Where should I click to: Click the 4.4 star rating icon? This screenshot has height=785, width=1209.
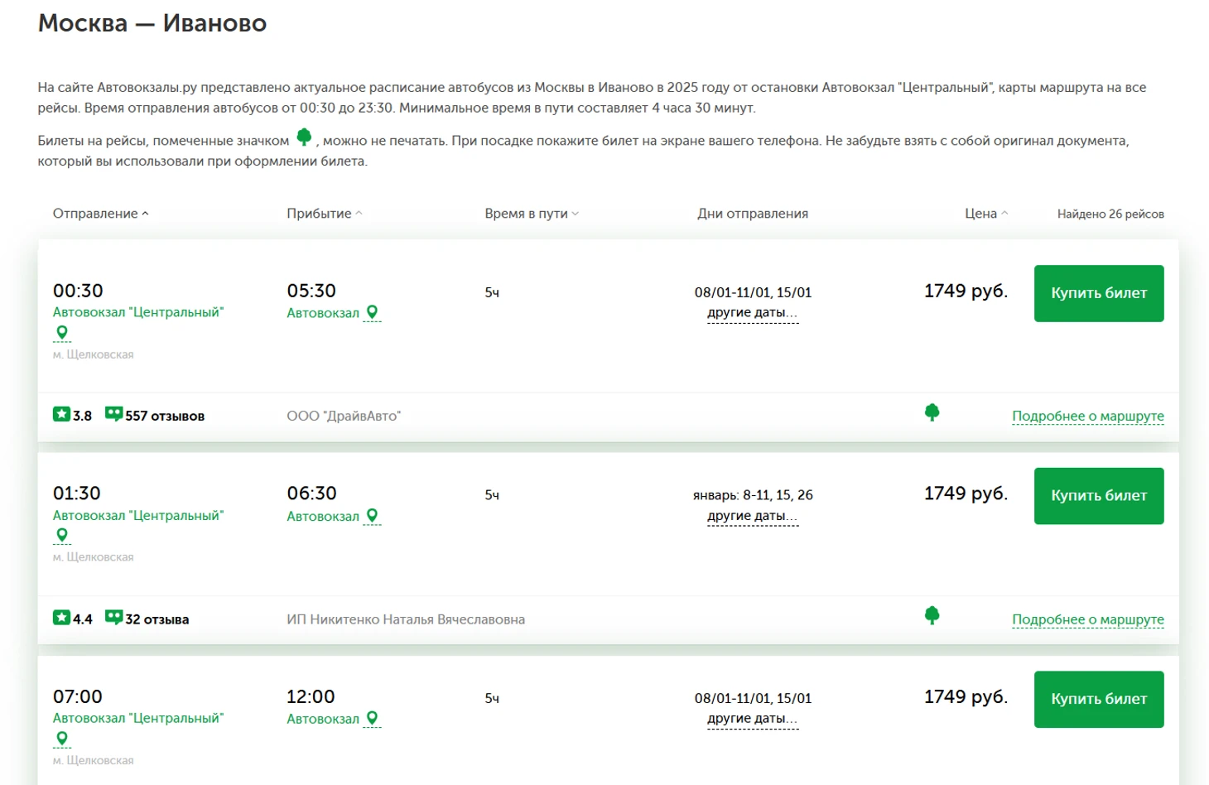tap(62, 618)
